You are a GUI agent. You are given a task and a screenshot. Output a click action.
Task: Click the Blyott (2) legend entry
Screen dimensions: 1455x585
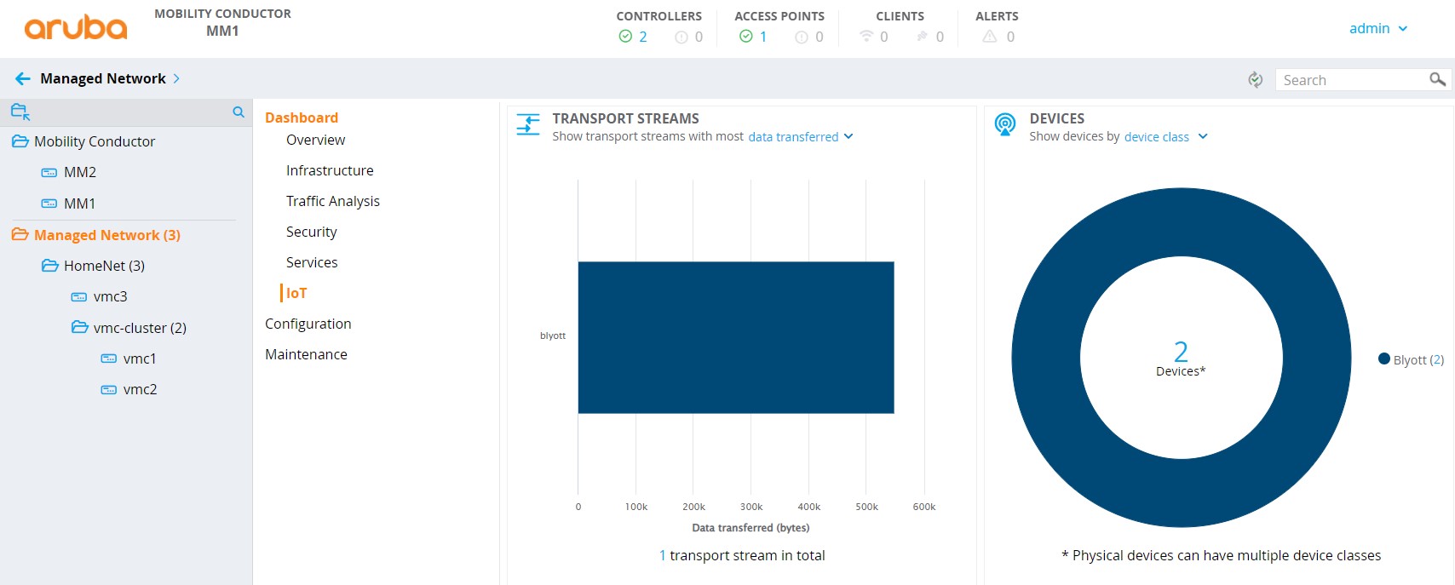pyautogui.click(x=1418, y=359)
